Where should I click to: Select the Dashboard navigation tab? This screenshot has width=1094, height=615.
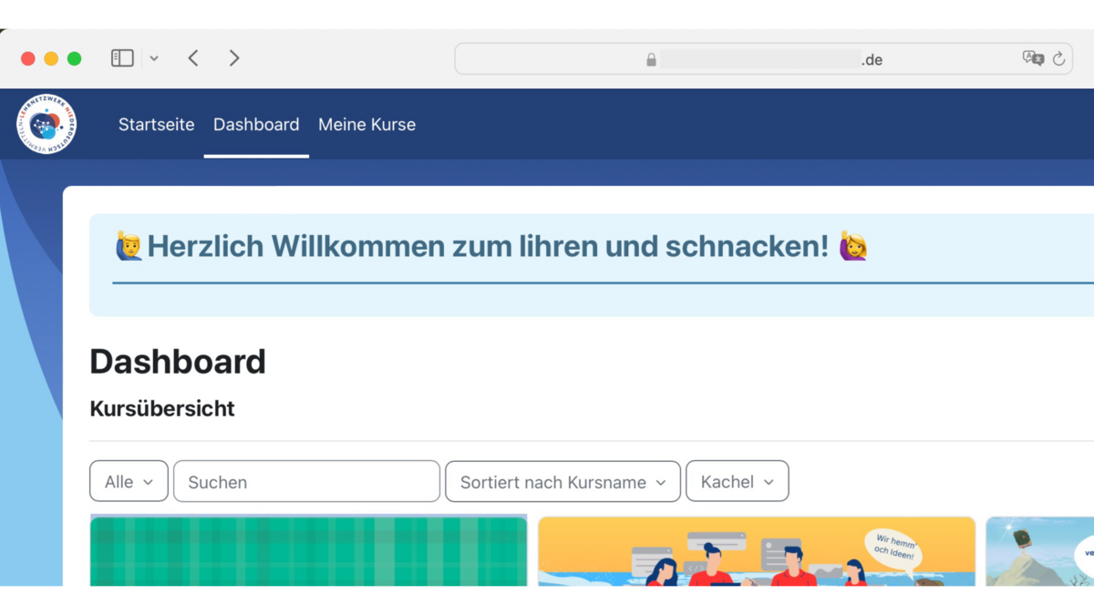click(256, 125)
